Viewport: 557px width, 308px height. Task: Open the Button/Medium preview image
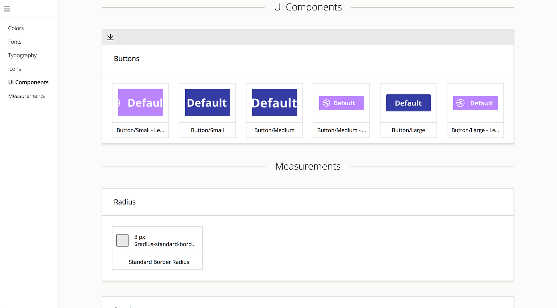(x=274, y=103)
